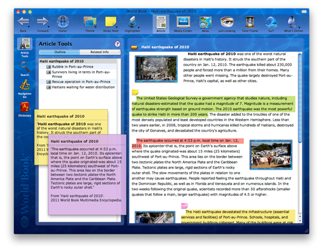Click the window resize grip corner
Viewport: 322px width, 248px height.
pyautogui.click(x=306, y=231)
